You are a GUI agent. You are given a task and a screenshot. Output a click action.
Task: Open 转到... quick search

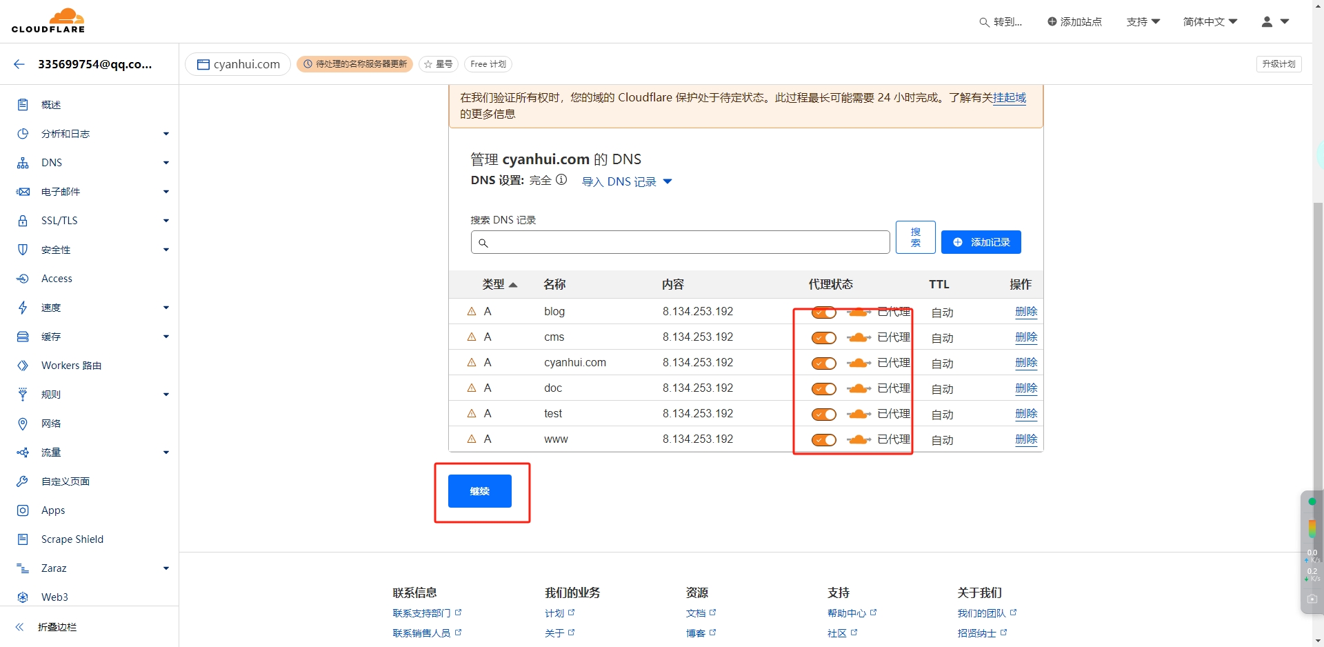(1001, 22)
